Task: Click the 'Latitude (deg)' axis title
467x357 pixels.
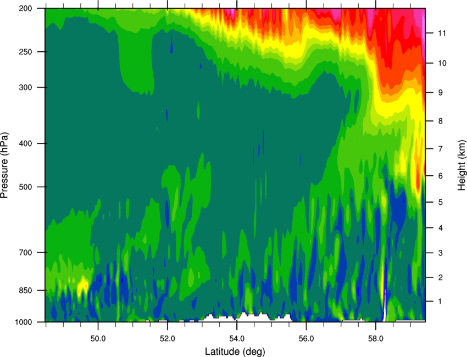Action: 235,351
